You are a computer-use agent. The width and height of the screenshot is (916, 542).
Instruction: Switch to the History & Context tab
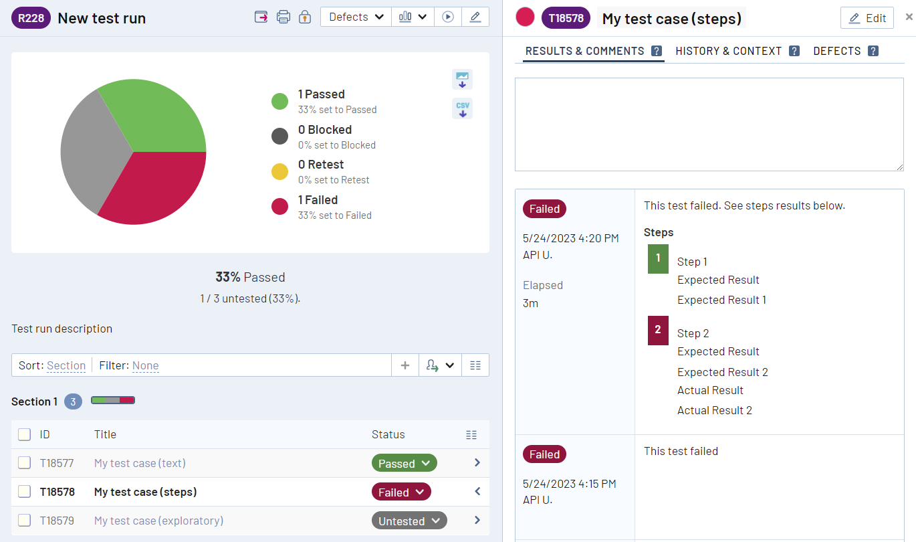coord(728,51)
